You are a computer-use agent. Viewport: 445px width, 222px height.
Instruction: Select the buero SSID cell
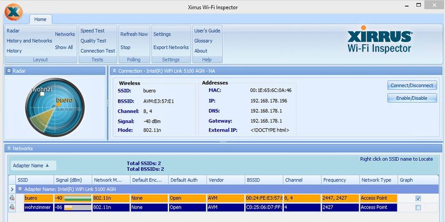pyautogui.click(x=38, y=198)
